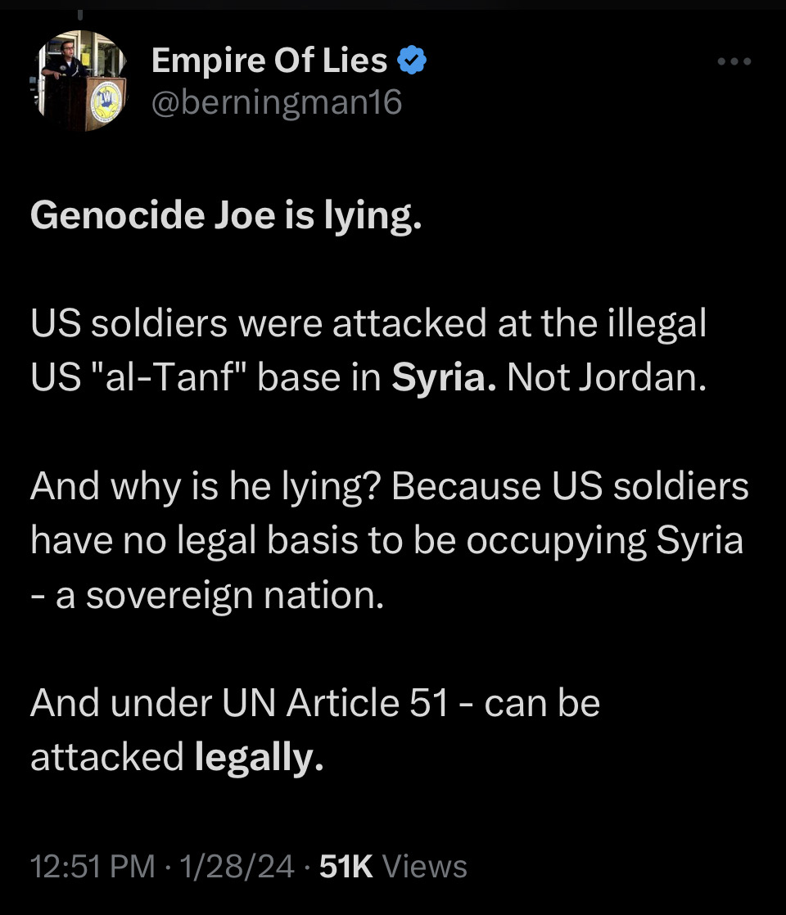Click the 1/28/24 post date

coord(237,866)
